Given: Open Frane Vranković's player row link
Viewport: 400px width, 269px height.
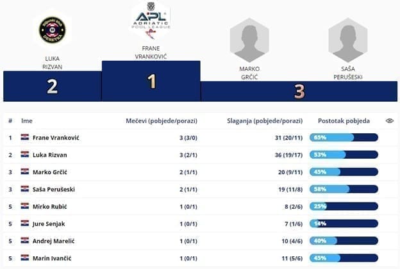Looking at the screenshot, I should (x=55, y=137).
